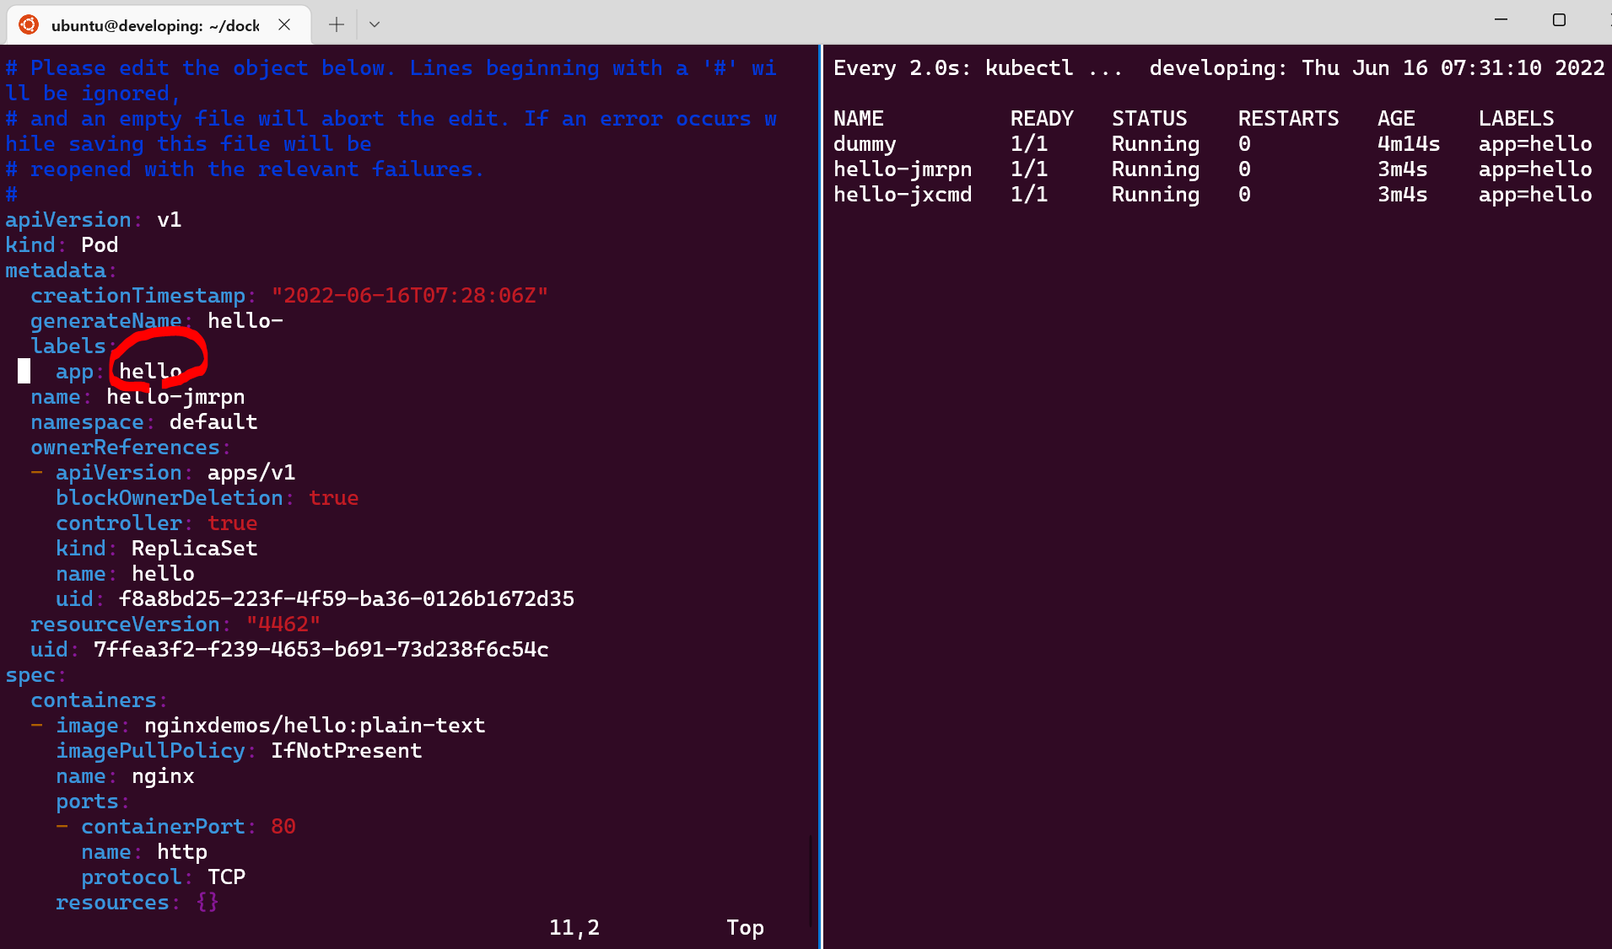Click the 'labels:' key
This screenshot has width=1612, height=949.
click(x=73, y=346)
